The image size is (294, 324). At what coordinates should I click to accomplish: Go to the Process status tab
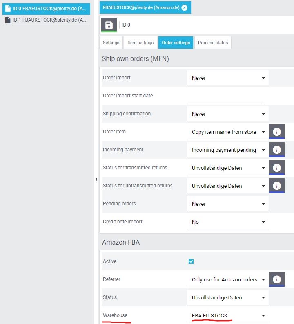[213, 43]
